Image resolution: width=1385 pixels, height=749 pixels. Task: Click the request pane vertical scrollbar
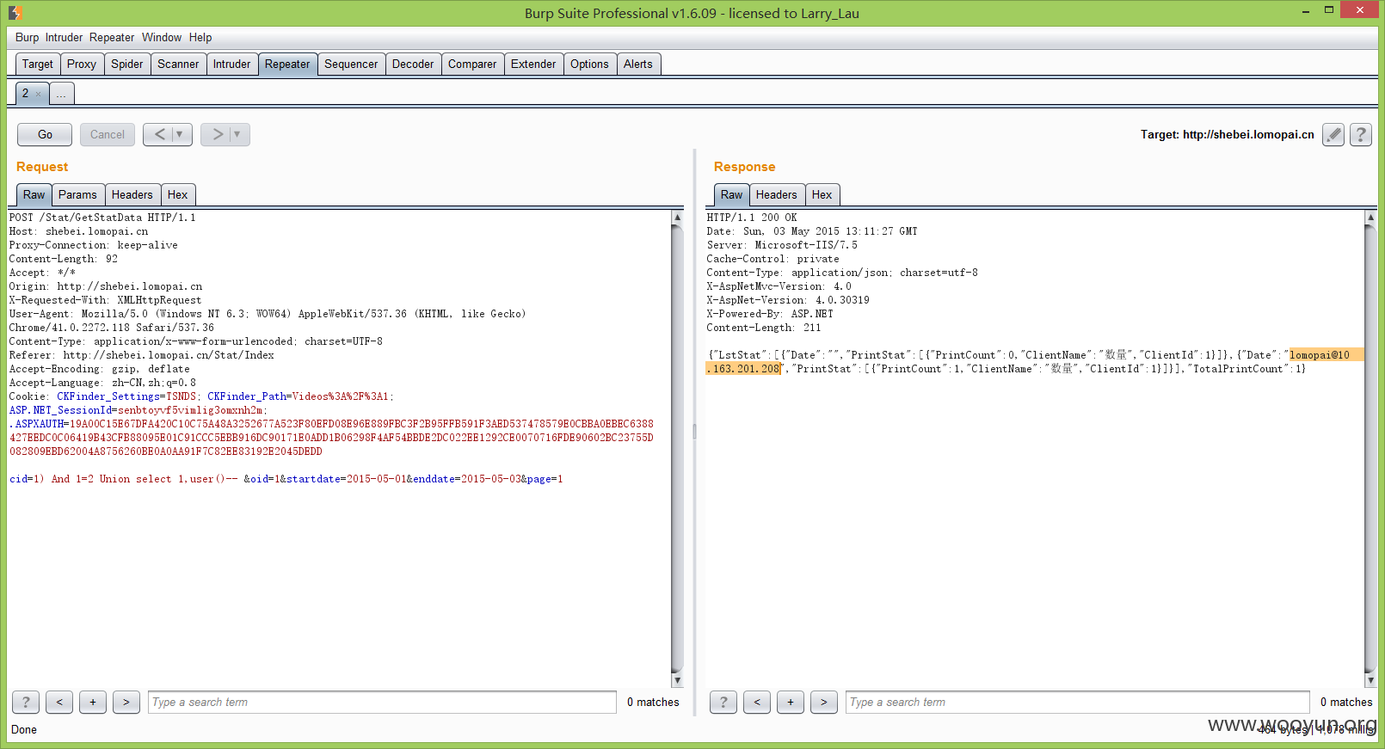click(677, 447)
